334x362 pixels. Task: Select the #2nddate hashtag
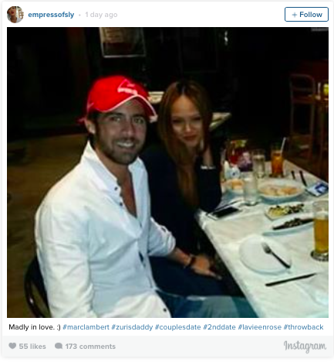[219, 327]
